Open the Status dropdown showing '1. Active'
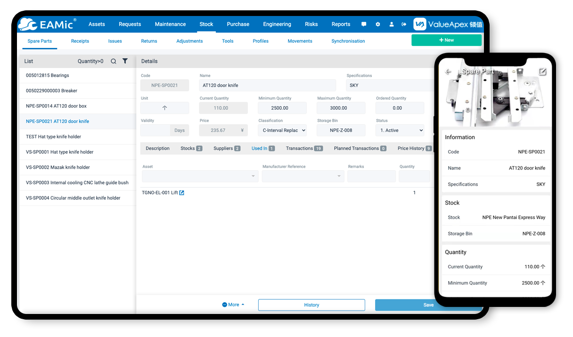The width and height of the screenshot is (573, 337). [x=400, y=130]
